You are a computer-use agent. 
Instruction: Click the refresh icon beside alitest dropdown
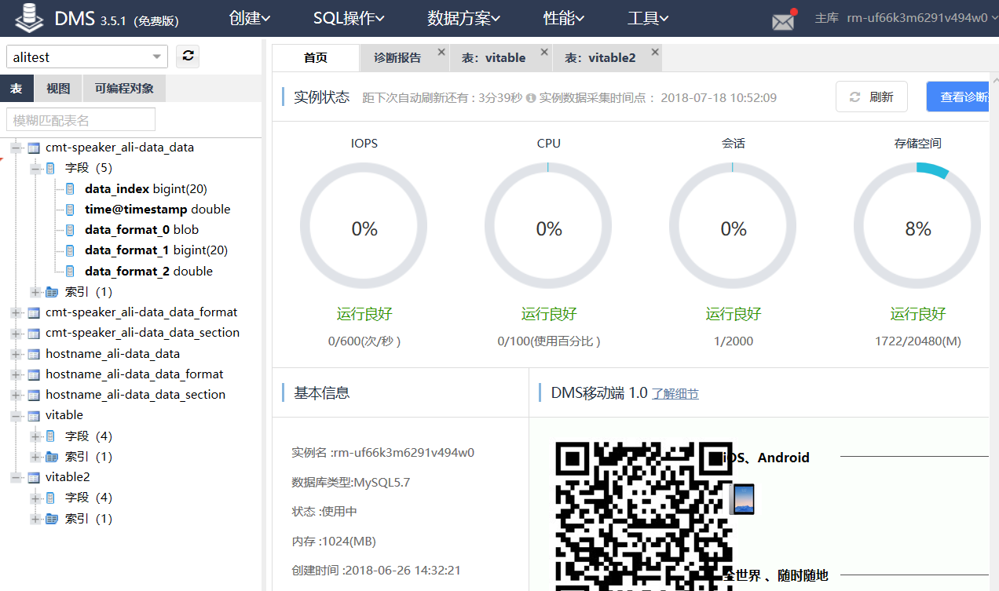tap(188, 57)
